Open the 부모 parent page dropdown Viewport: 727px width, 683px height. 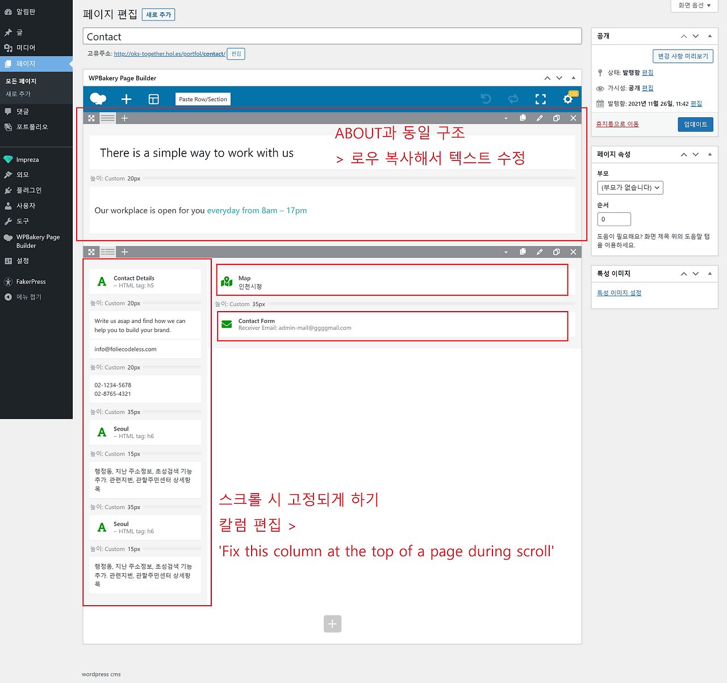point(630,187)
